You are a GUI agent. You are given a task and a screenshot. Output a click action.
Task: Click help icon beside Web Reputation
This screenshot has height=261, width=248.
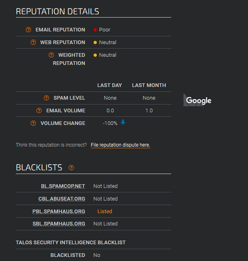point(34,42)
